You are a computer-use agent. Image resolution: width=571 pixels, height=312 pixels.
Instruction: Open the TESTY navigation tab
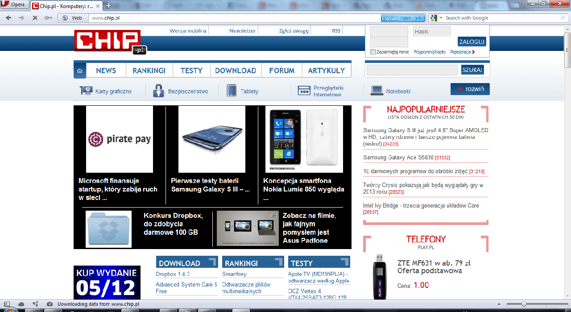tap(191, 71)
